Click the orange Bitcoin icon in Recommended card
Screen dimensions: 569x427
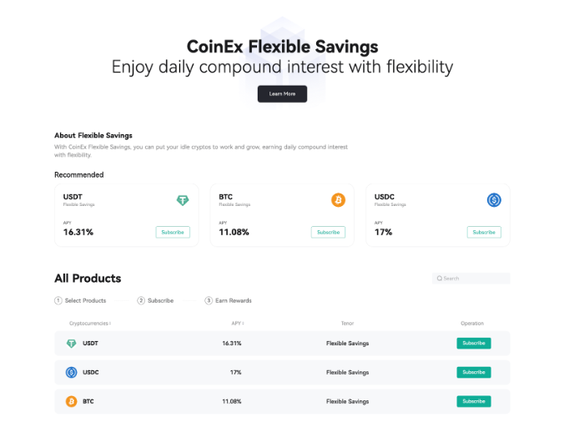pyautogui.click(x=338, y=200)
